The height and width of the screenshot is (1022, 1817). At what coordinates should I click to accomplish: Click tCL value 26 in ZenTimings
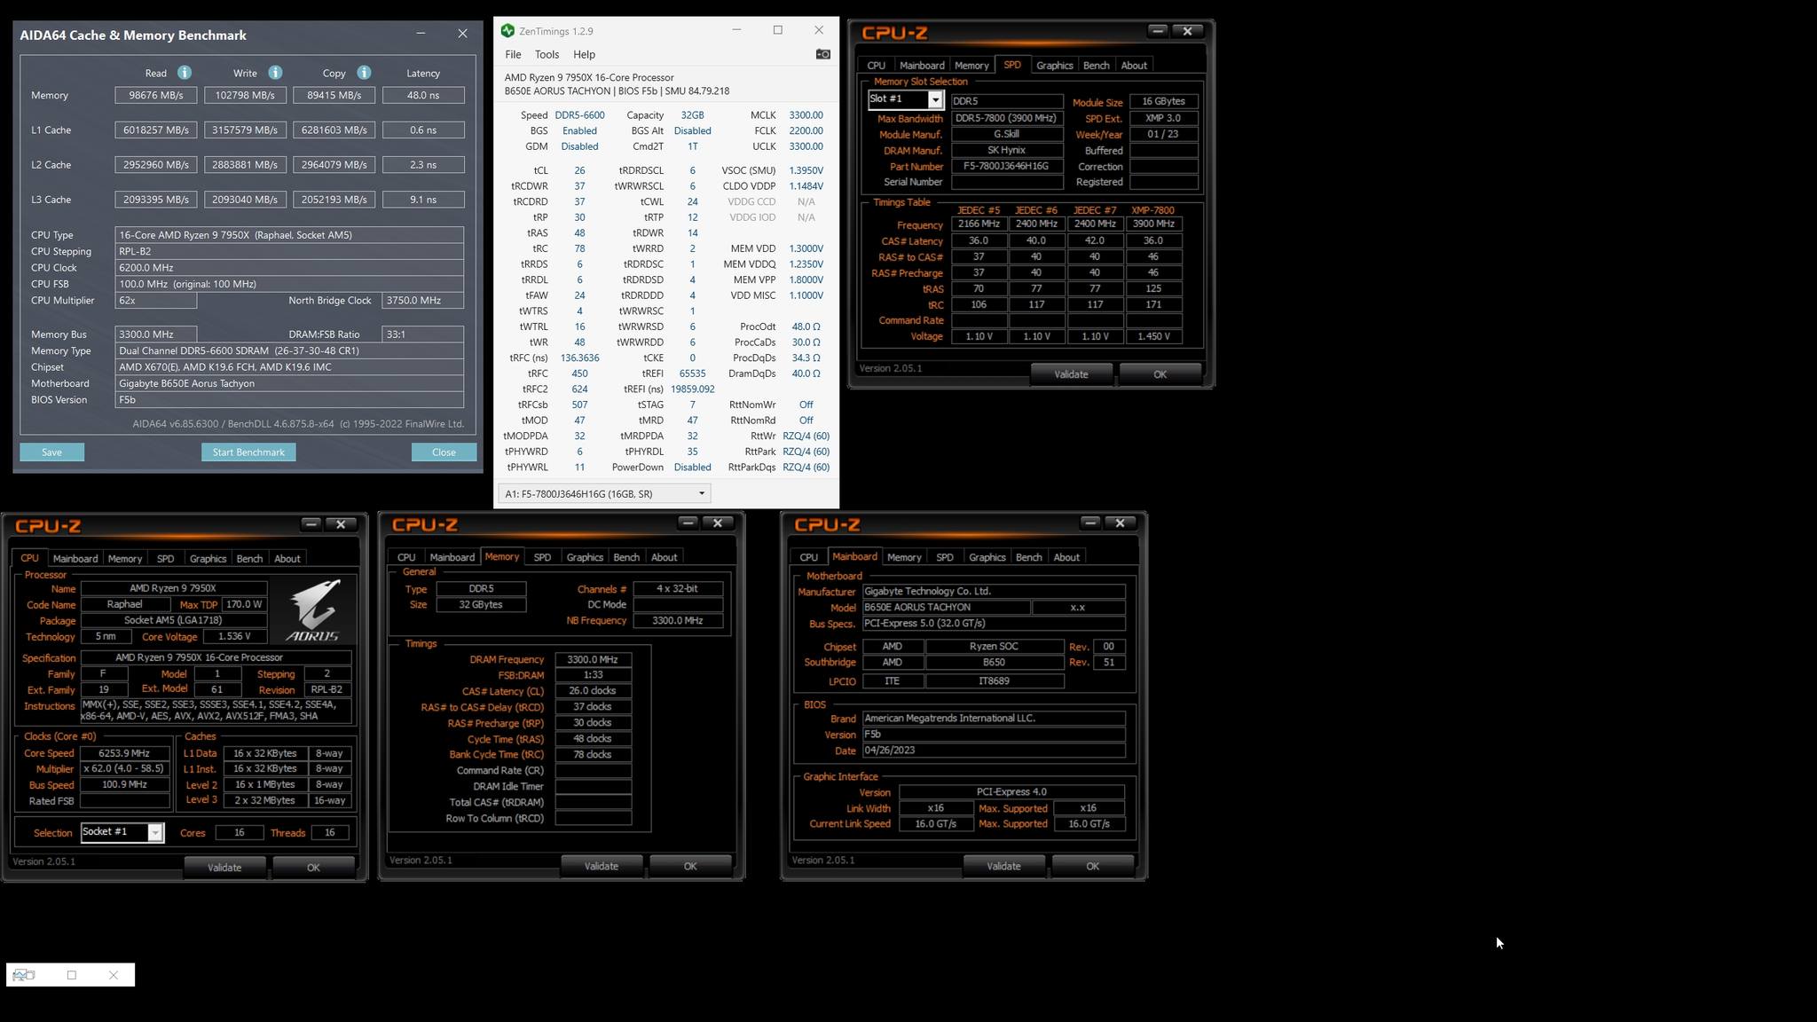click(x=579, y=170)
